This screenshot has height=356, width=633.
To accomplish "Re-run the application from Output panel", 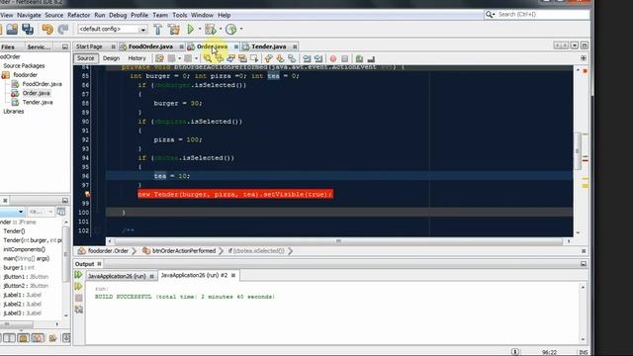I will (78, 275).
